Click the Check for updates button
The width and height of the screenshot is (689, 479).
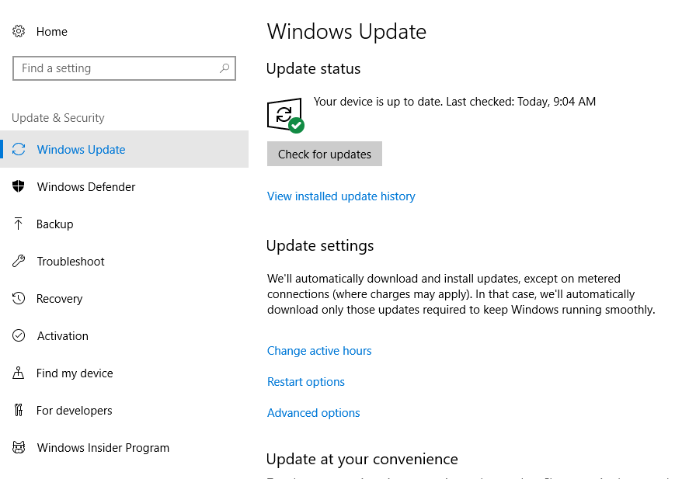(324, 154)
